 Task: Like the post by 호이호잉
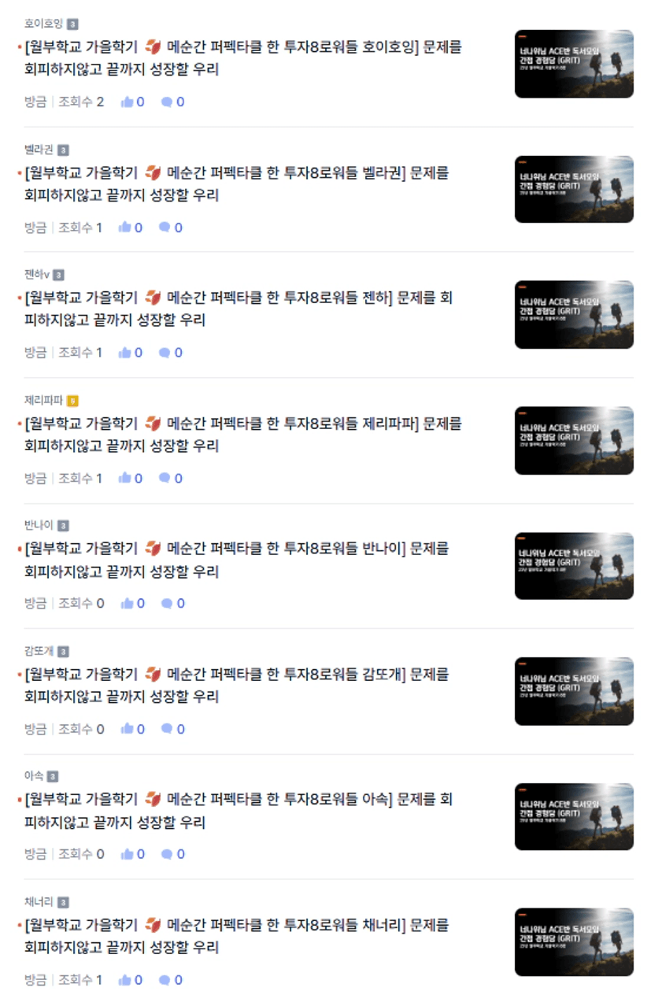(x=127, y=102)
